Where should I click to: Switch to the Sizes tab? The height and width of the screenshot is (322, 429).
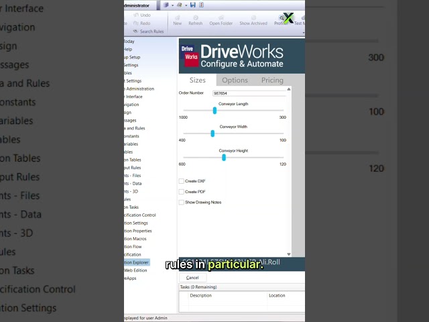[x=198, y=80]
